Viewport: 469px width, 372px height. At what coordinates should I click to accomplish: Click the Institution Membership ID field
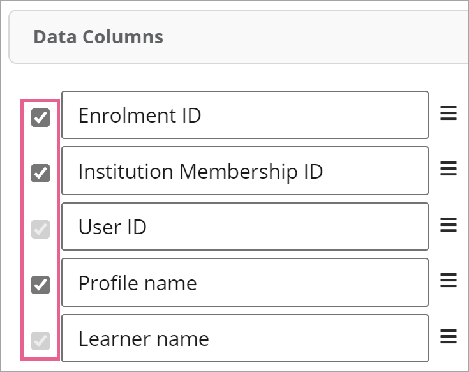(245, 171)
